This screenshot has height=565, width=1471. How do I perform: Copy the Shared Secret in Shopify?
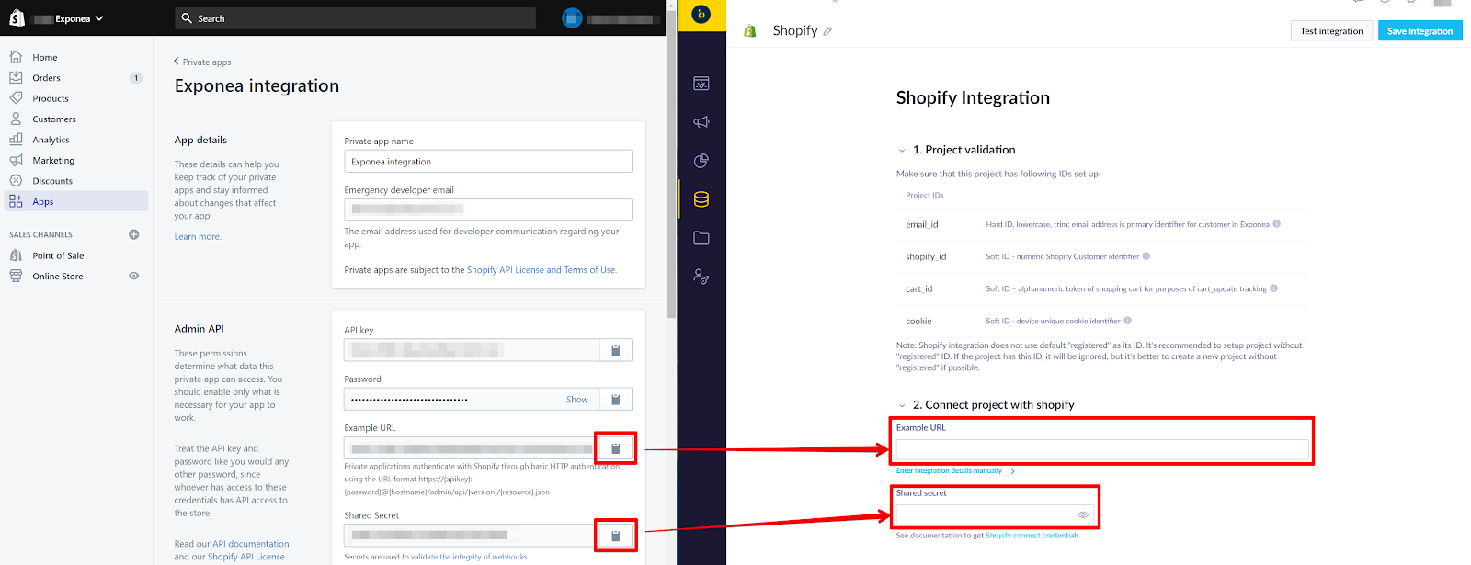(x=616, y=536)
